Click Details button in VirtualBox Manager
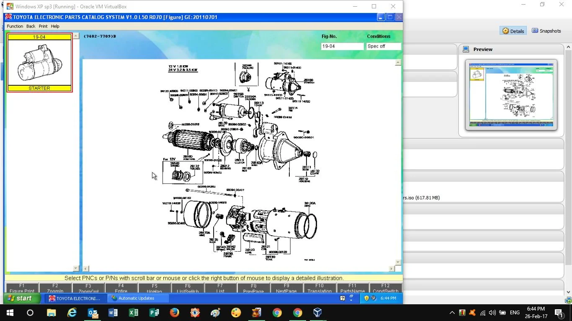 click(513, 31)
